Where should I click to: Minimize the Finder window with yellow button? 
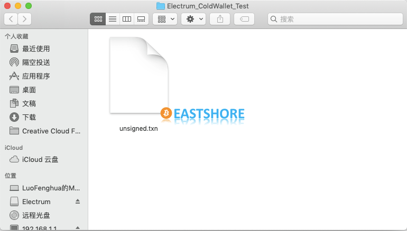click(x=18, y=6)
